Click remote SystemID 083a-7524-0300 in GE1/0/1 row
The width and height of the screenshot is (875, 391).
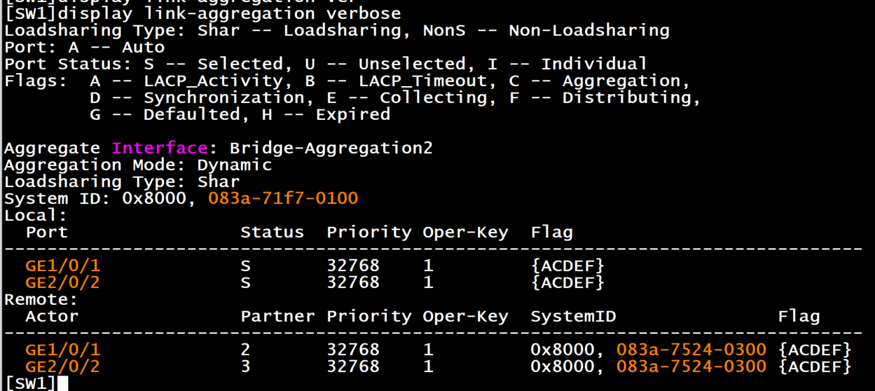691,349
